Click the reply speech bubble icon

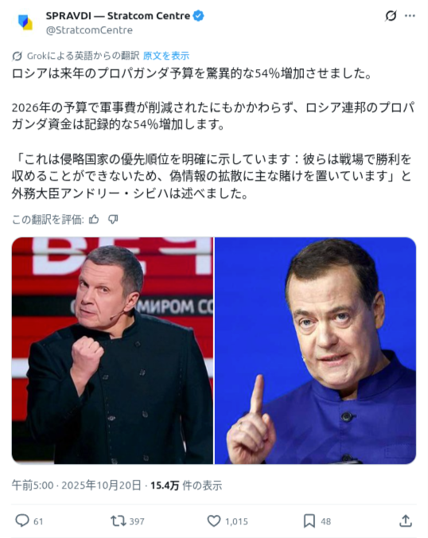22,520
